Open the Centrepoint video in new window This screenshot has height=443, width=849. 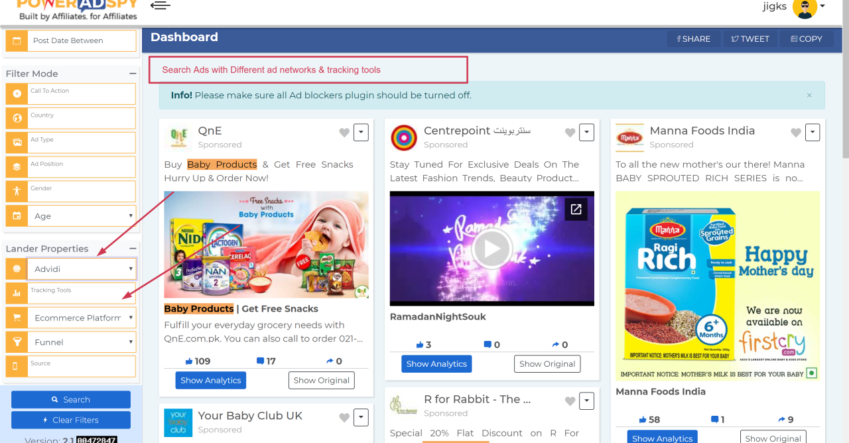[x=576, y=209]
